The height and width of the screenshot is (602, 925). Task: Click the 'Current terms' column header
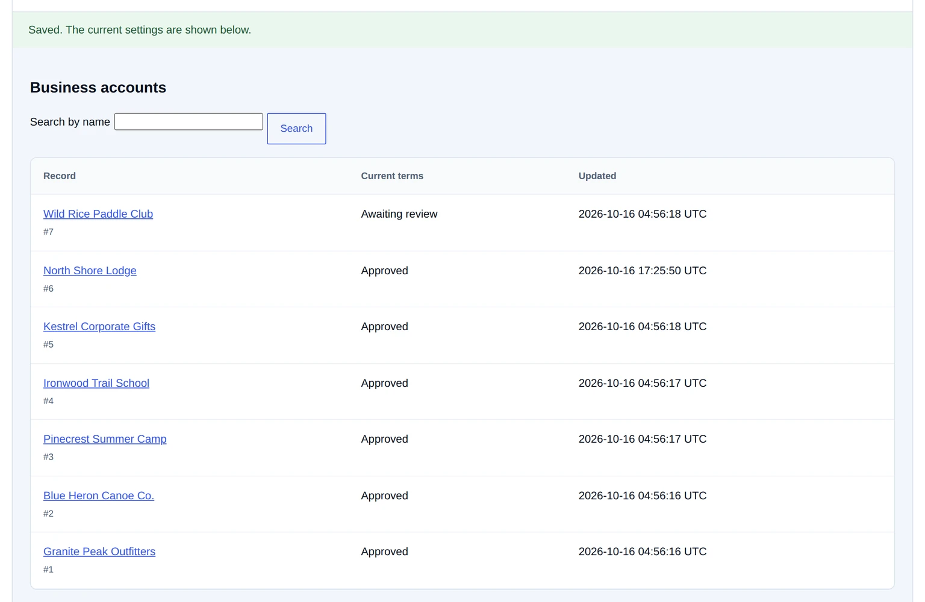coord(392,176)
